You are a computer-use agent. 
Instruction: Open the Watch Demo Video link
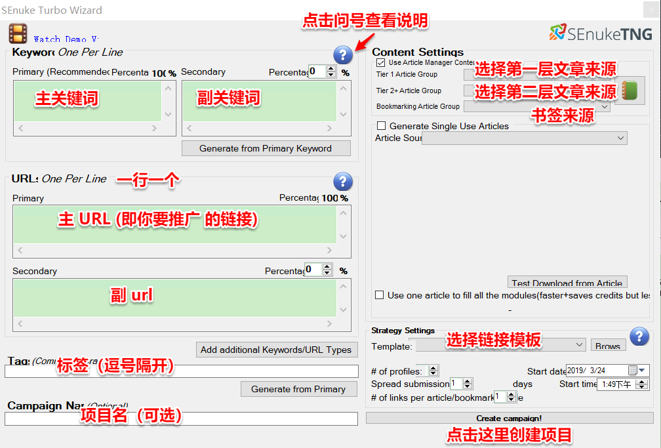[66, 39]
